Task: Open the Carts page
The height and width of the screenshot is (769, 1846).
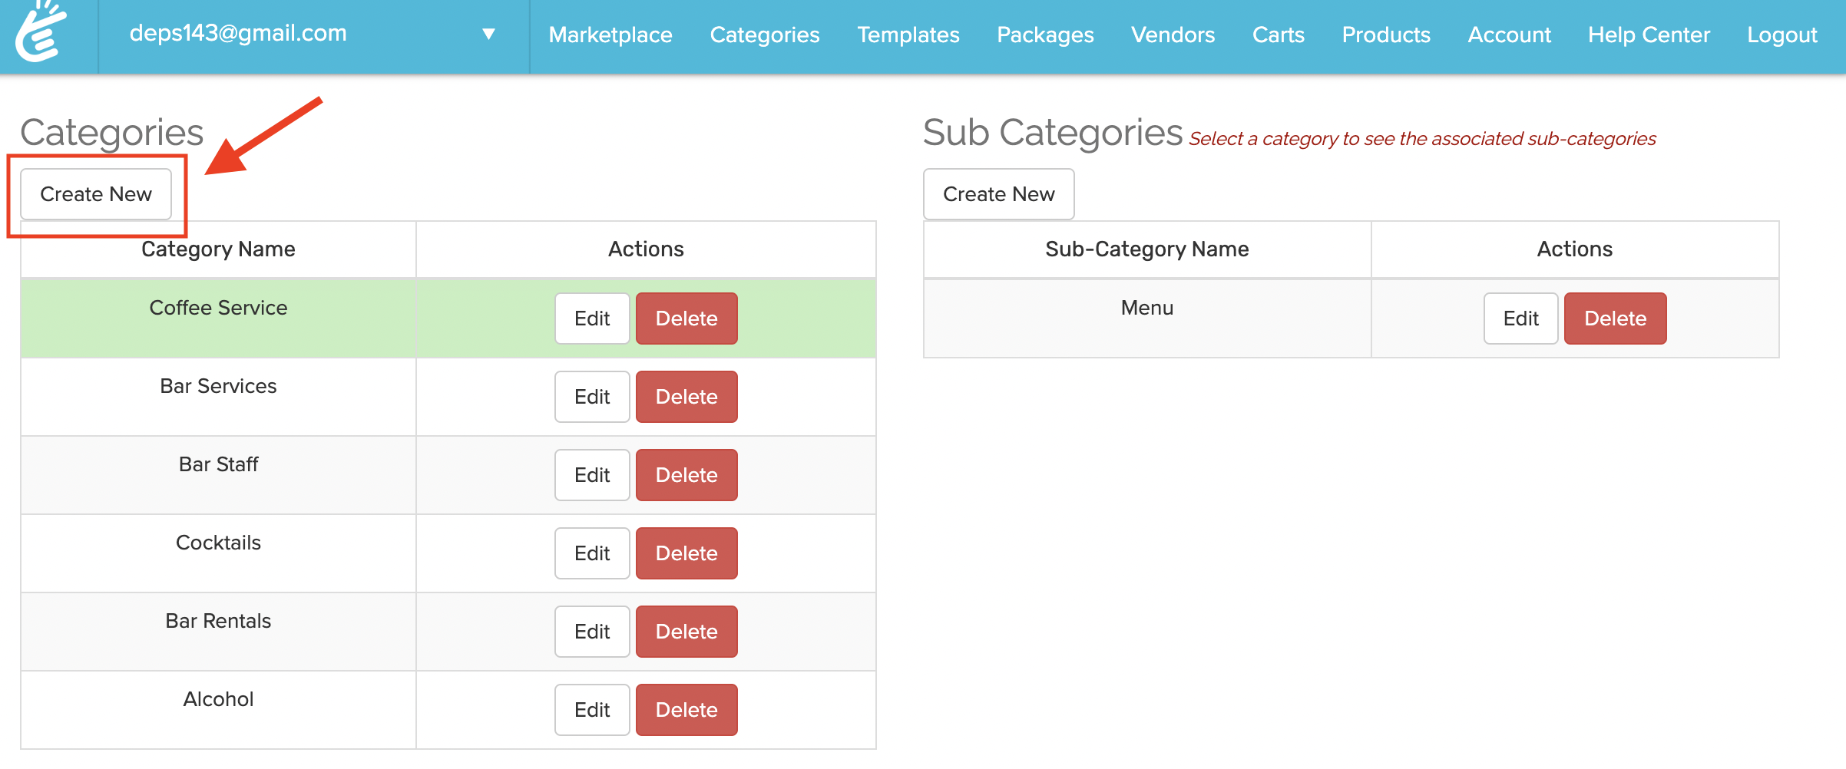Action: coord(1278,35)
